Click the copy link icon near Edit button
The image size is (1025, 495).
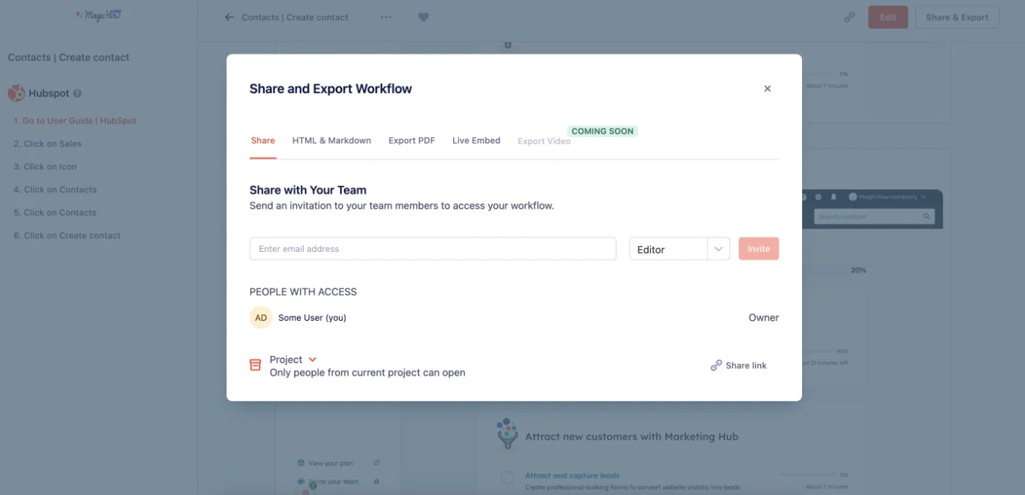[849, 15]
